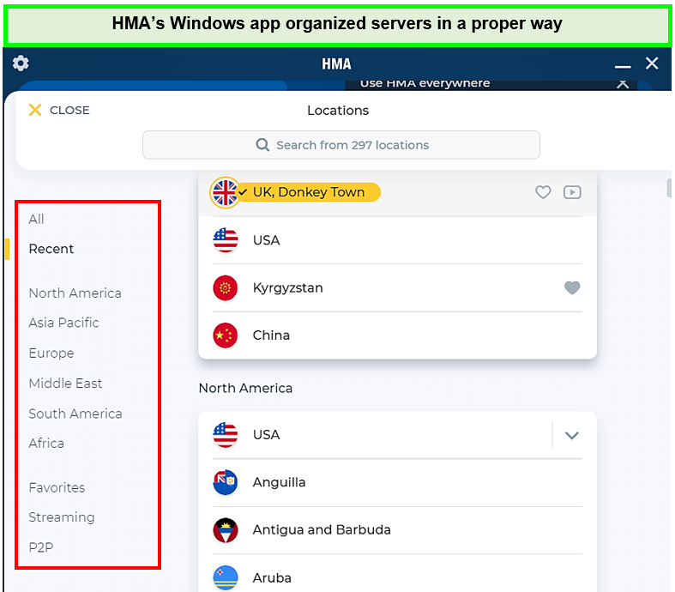675x592 pixels.
Task: Close the HMA window
Action: 652,63
